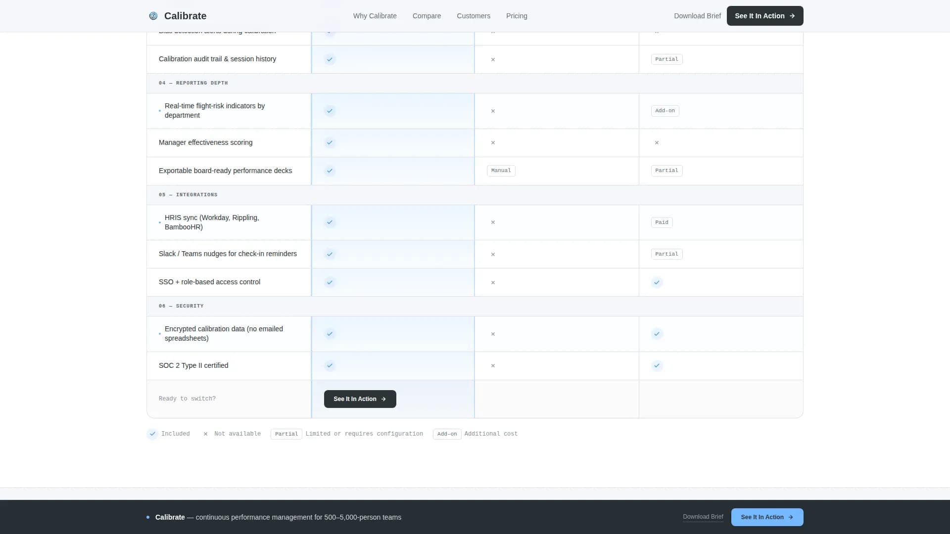Viewport: 950px width, 534px height.
Task: Select Pricing in the top navigation
Action: point(517,16)
